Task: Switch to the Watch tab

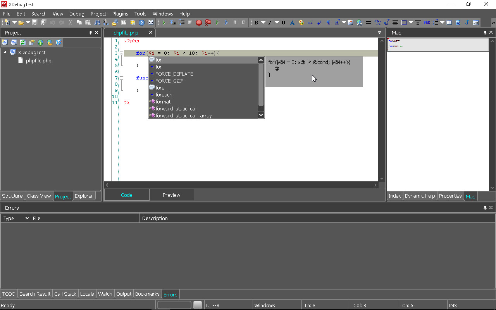Action: (105, 294)
